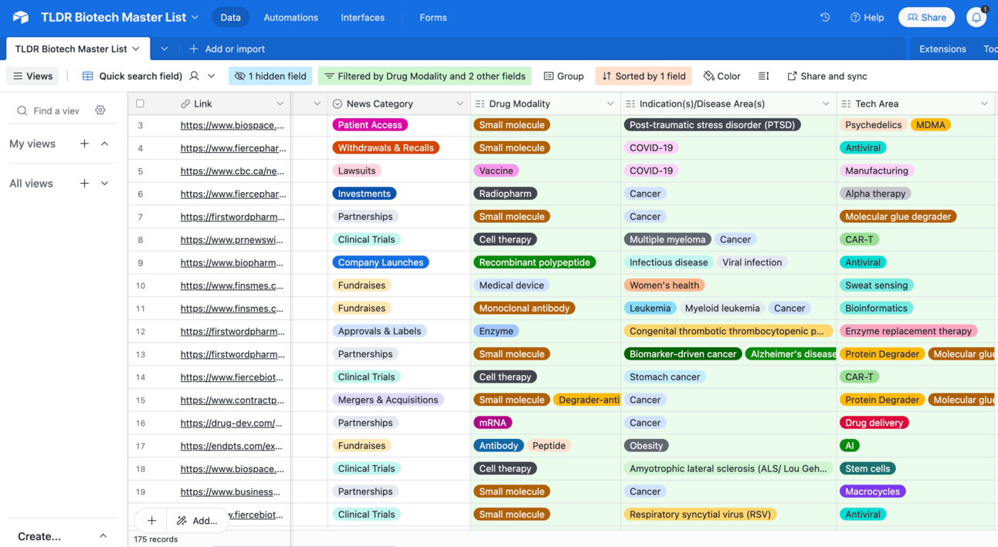Click the Airtable home logo icon

point(21,17)
